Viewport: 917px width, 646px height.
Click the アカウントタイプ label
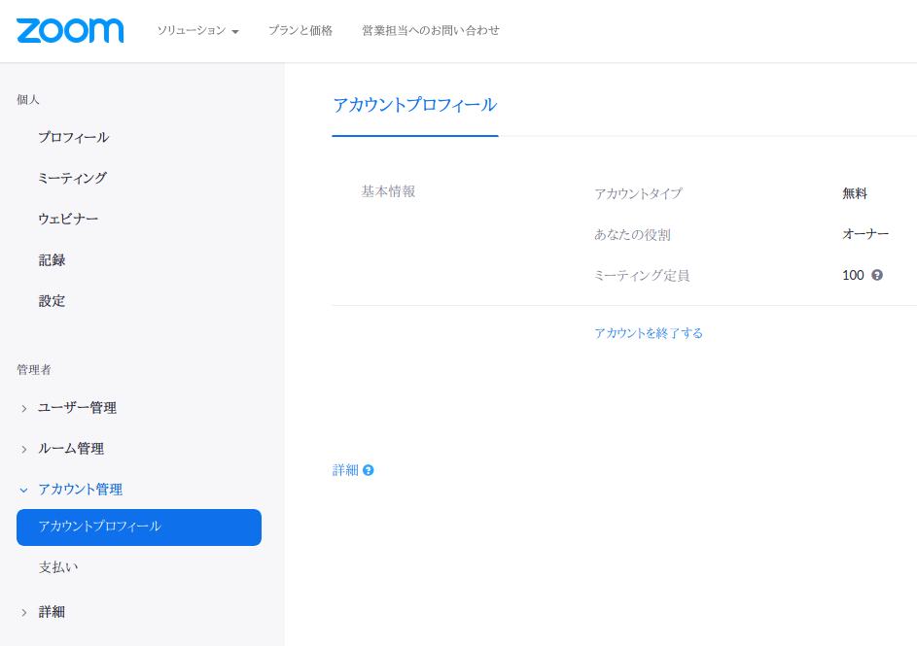click(x=638, y=193)
